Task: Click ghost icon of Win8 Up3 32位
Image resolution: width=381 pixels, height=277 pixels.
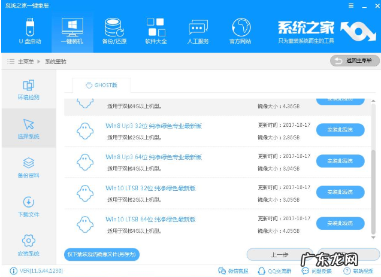Action: (x=85, y=131)
